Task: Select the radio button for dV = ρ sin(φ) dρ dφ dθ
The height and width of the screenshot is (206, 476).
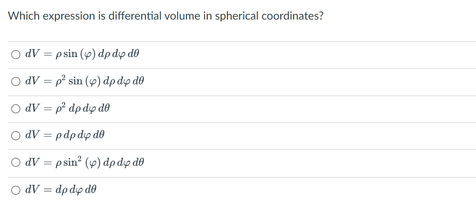Action: coord(15,54)
